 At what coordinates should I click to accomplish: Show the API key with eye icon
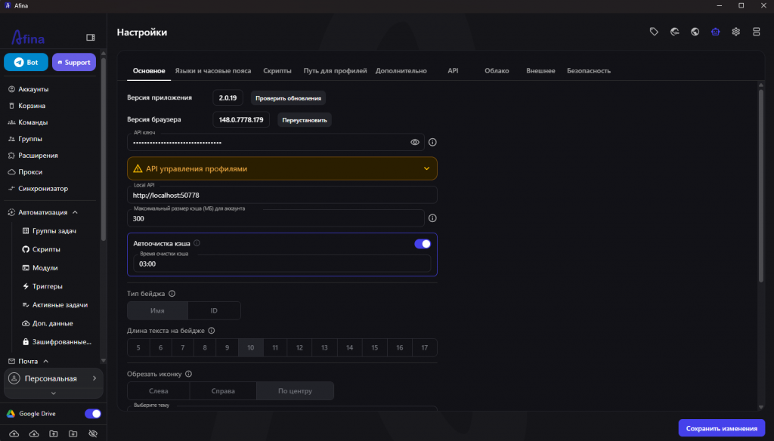tap(415, 142)
